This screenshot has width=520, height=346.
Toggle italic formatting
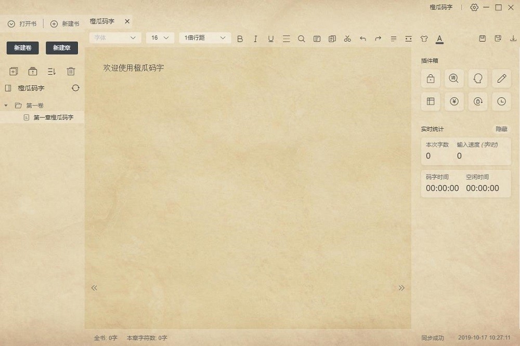click(255, 38)
